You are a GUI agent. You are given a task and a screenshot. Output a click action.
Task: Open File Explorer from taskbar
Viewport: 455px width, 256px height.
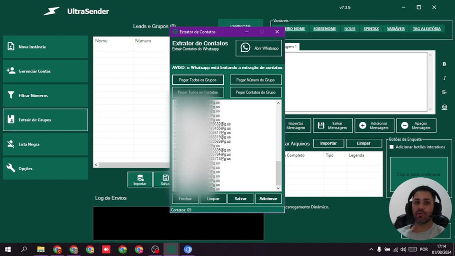41,249
